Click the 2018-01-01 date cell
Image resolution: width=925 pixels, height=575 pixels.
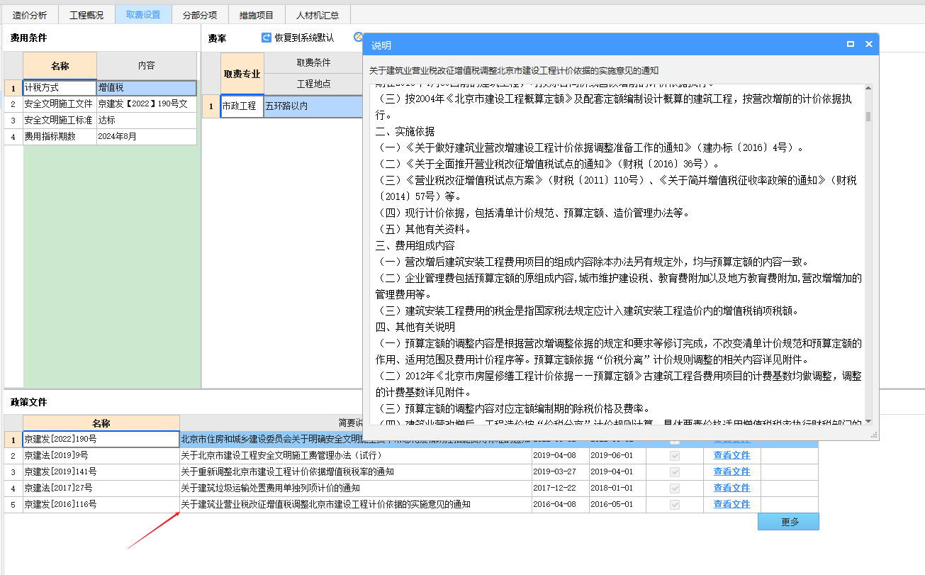tap(617, 488)
